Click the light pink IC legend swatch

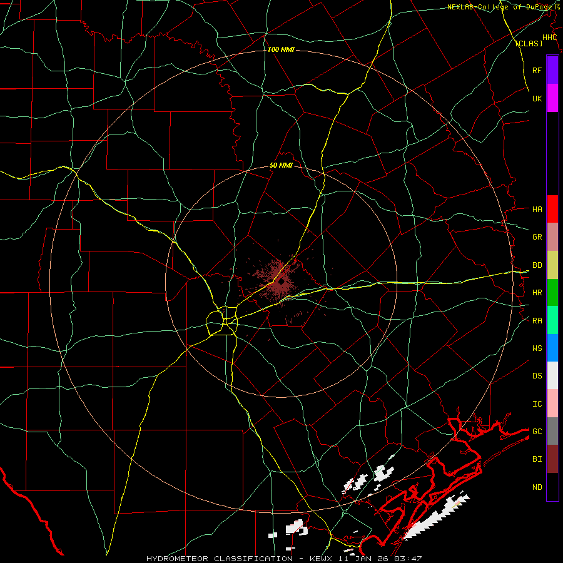point(552,403)
